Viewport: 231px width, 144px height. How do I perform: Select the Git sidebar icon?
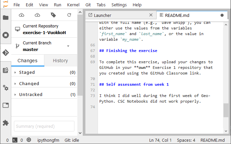click(6, 53)
